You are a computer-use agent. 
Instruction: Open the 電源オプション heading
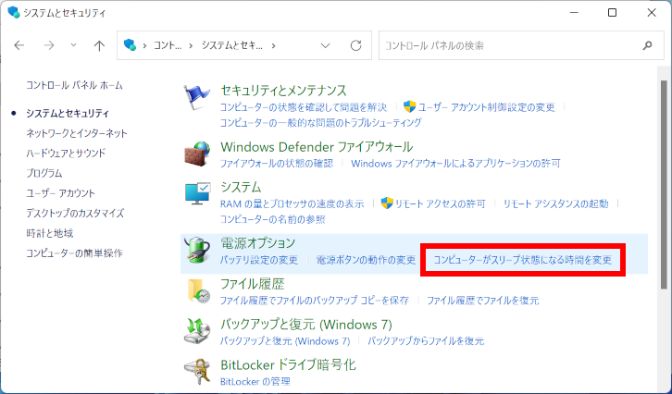click(258, 243)
